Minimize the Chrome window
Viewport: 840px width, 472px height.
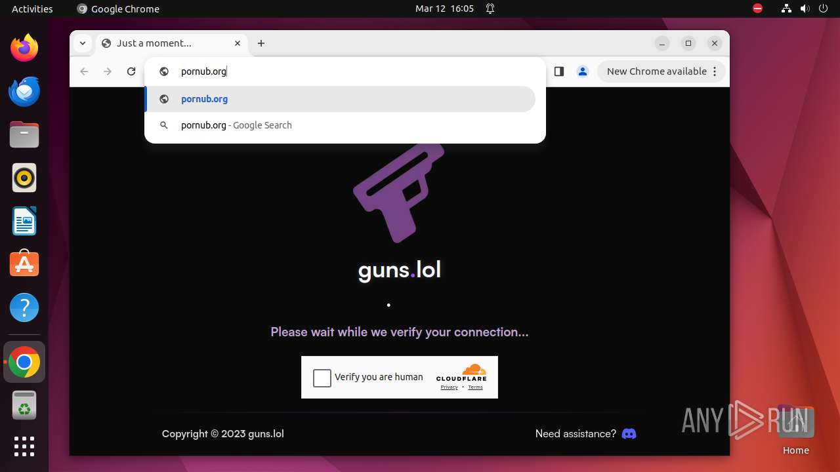662,43
